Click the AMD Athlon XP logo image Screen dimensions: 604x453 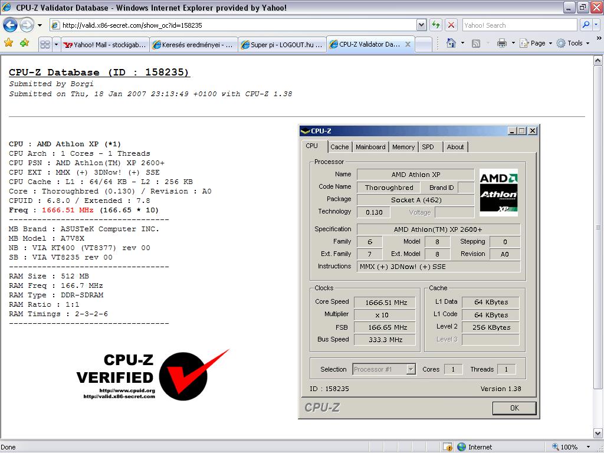pos(498,192)
